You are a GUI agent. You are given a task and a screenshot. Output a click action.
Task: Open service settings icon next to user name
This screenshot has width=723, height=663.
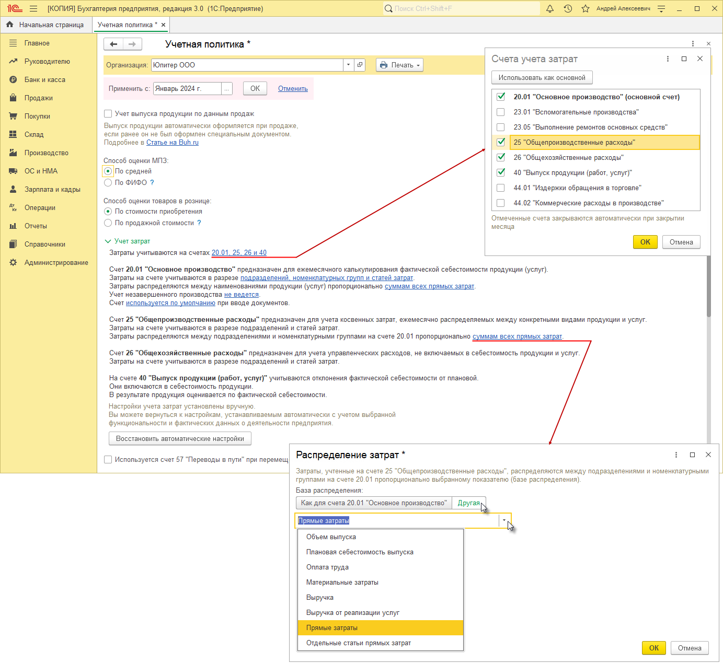(x=661, y=8)
